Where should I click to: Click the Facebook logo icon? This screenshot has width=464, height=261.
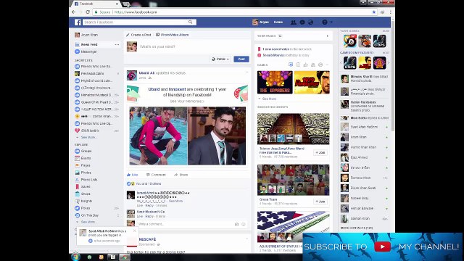click(x=78, y=22)
